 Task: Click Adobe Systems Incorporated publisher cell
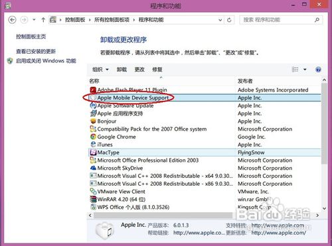click(273, 90)
